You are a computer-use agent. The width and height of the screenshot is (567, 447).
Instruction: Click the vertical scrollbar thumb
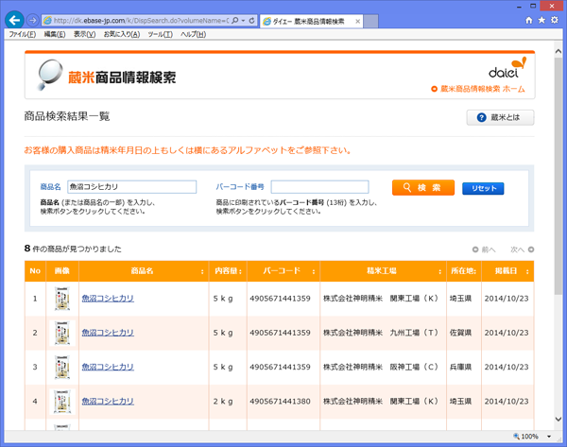click(558, 178)
